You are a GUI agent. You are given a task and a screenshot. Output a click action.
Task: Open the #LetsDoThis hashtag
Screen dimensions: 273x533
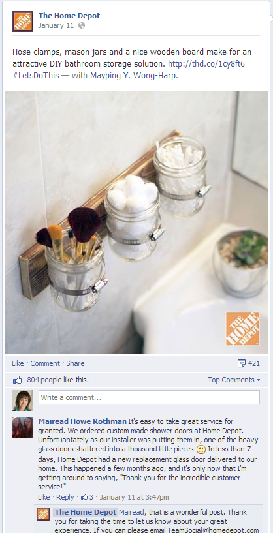(36, 76)
